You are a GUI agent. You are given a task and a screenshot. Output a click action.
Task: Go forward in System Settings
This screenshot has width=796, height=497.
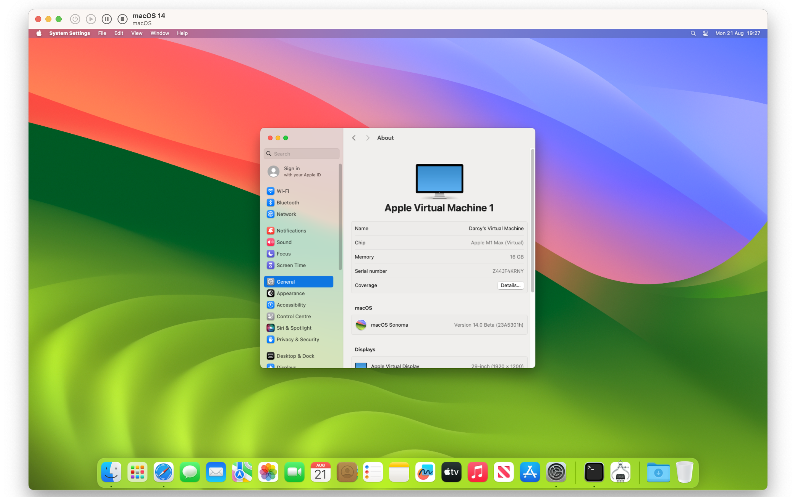pyautogui.click(x=368, y=138)
